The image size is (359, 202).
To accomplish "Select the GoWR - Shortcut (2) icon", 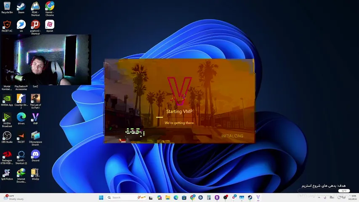I will 21,157.
